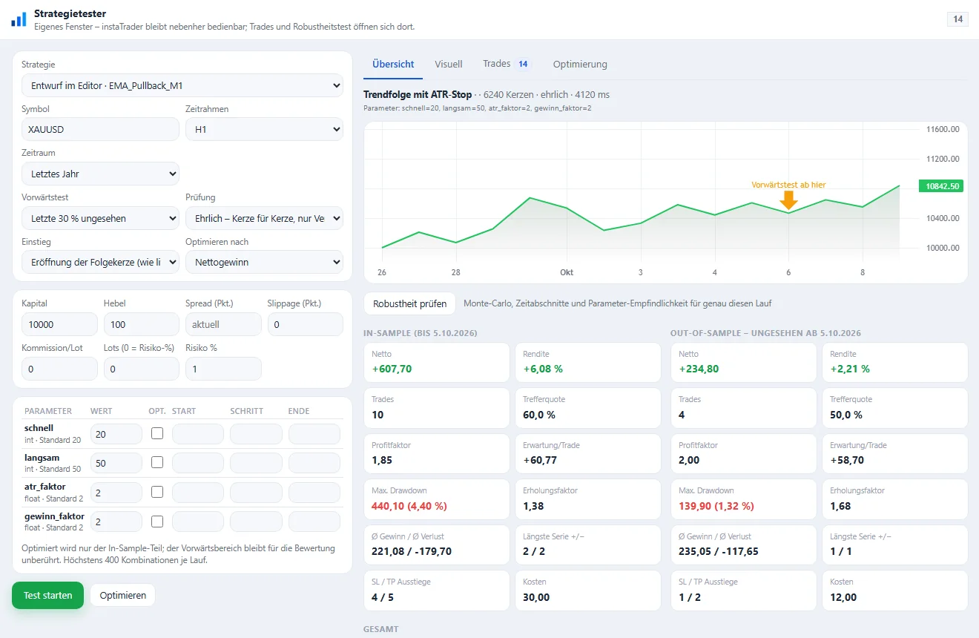Click the Kosten 30,00 value
The height and width of the screenshot is (638, 979).
(536, 597)
